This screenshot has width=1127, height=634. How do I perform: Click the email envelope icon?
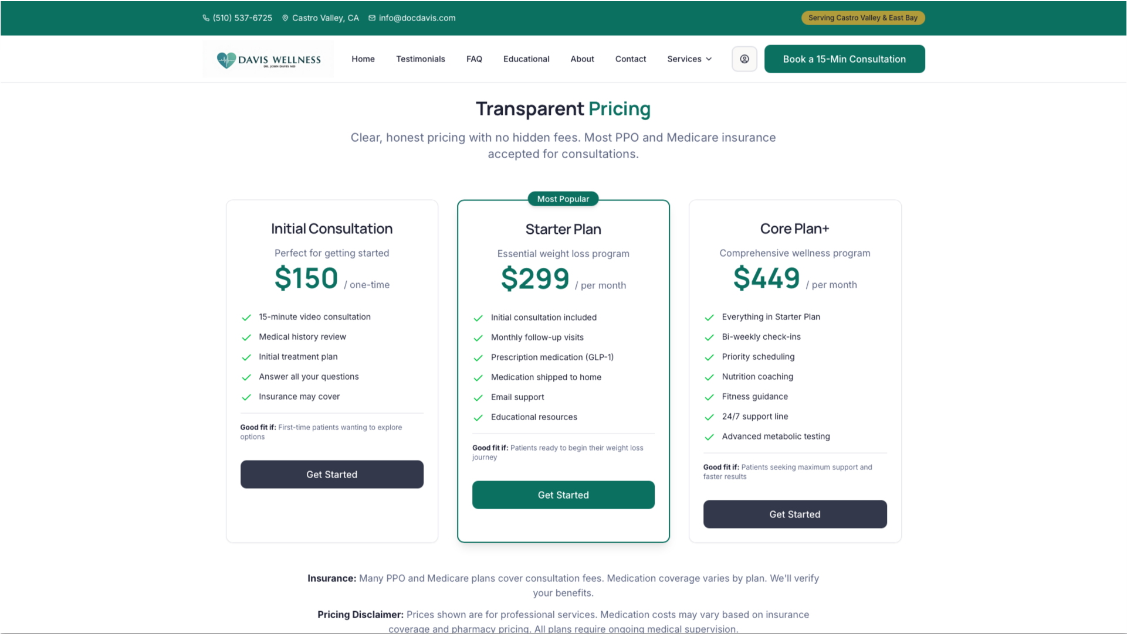tap(372, 18)
